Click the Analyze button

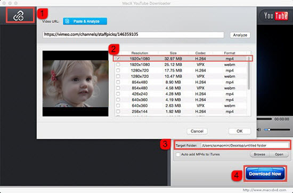point(240,35)
